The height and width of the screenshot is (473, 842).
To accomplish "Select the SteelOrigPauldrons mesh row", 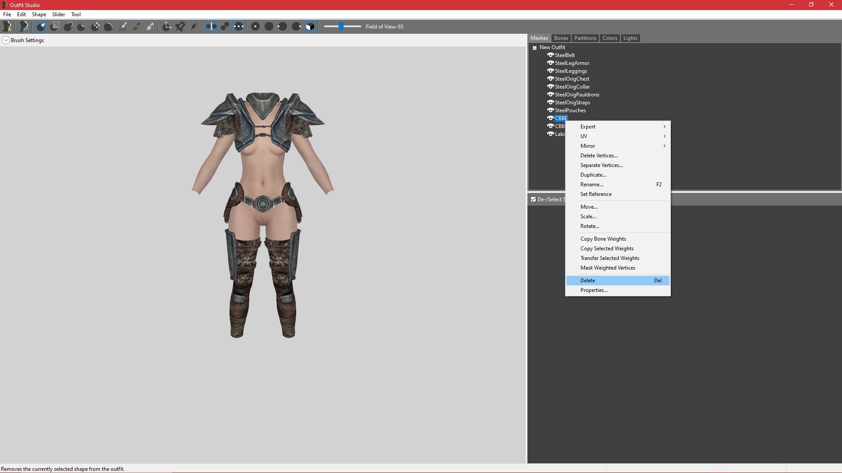I will [x=577, y=95].
